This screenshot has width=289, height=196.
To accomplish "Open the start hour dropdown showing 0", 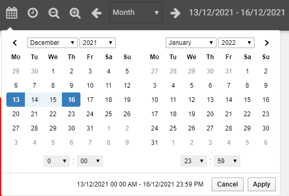I will (x=57, y=161).
